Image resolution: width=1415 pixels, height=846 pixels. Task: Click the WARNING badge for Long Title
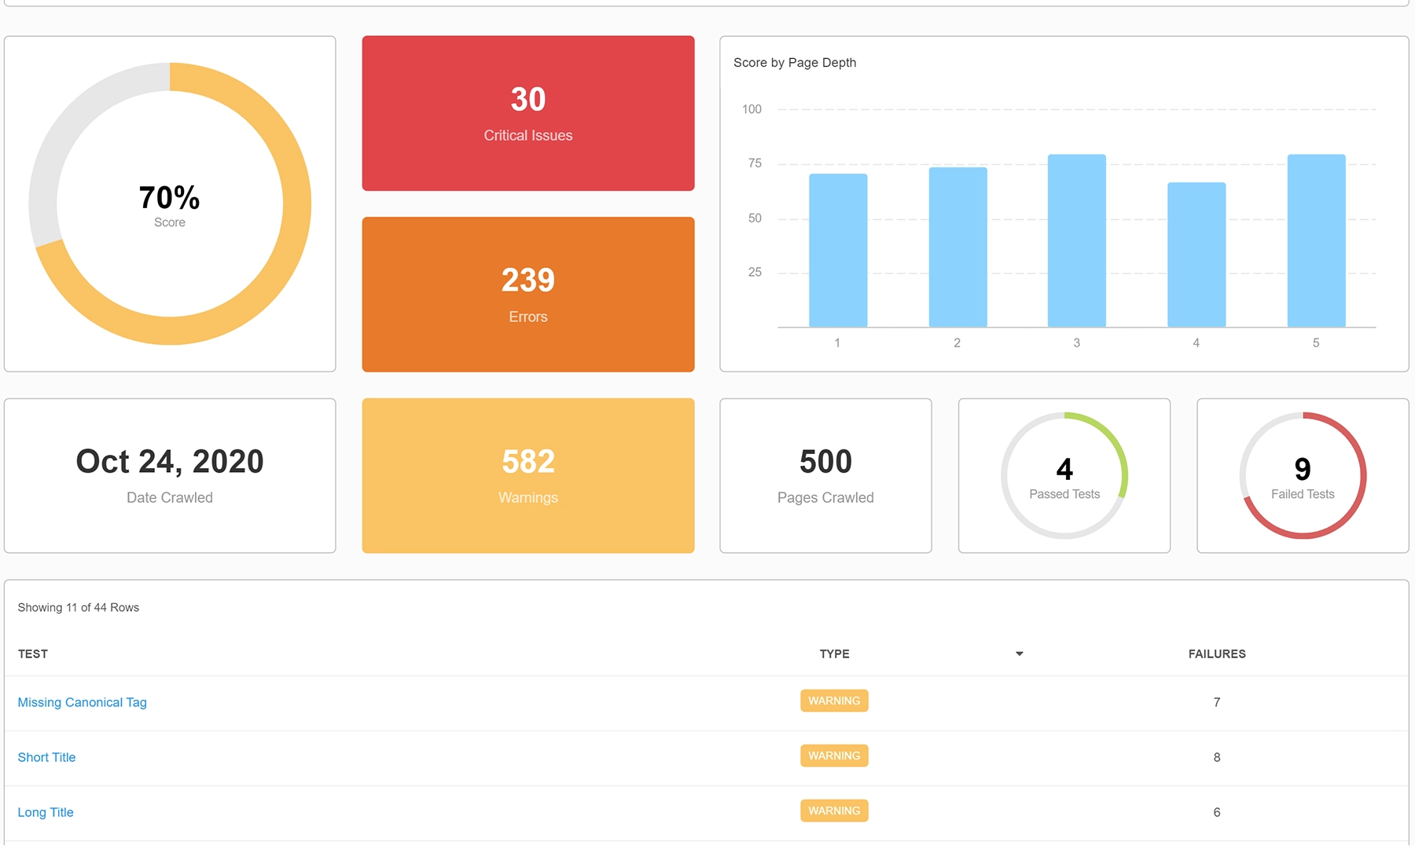coord(834,810)
